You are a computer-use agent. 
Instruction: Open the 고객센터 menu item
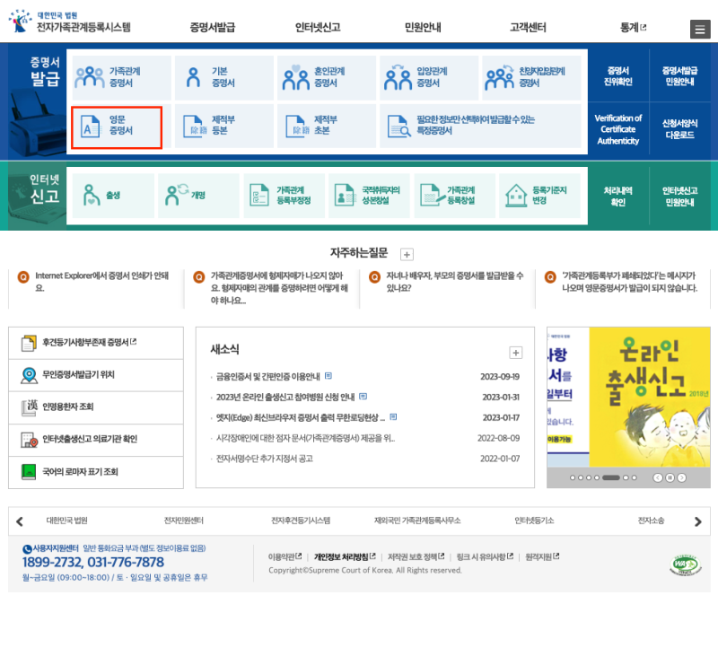coord(528,28)
